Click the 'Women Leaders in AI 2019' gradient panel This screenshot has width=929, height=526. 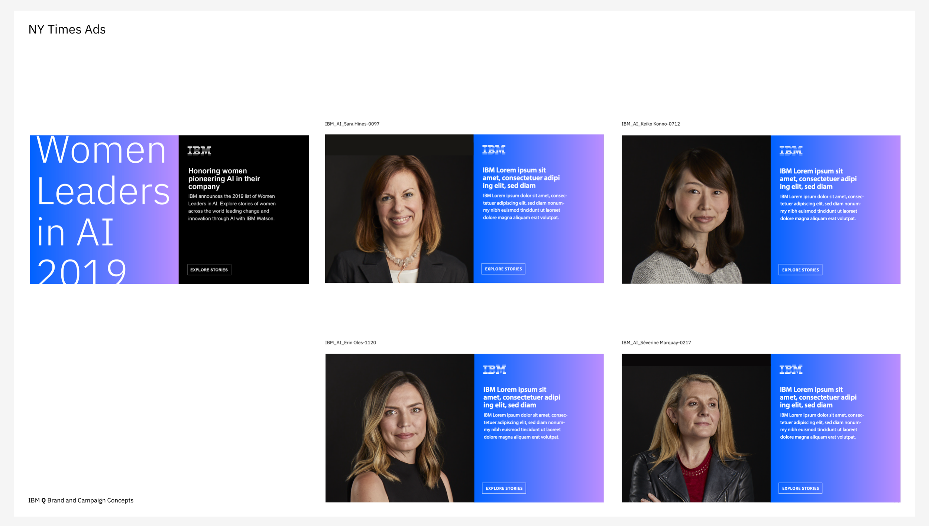point(104,210)
